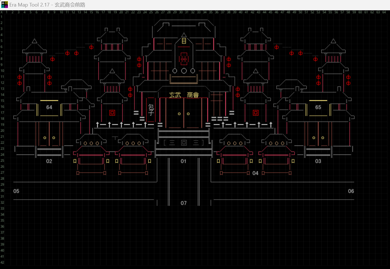Image resolution: width=390 pixels, height=269 pixels.
Task: Click the triangle atop the far-right tower
Action: point(333,41)
